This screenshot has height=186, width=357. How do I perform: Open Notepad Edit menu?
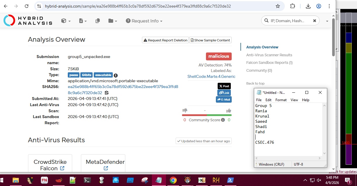point(268,100)
